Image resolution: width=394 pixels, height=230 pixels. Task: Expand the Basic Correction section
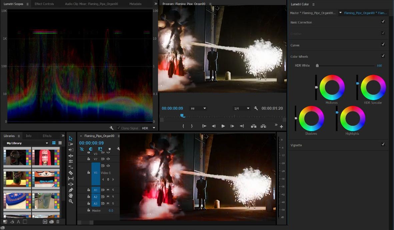[301, 22]
